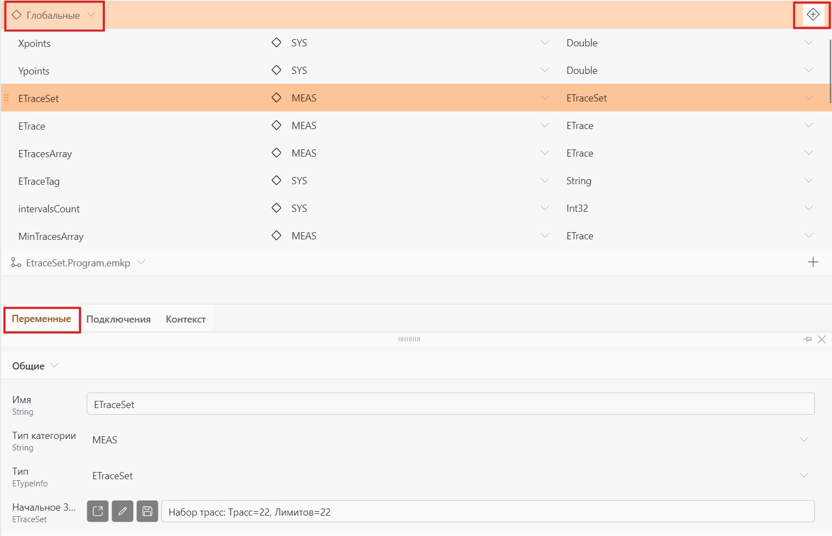Click the diamond icon in the ETracesArray row
832x536 pixels.
click(x=277, y=153)
